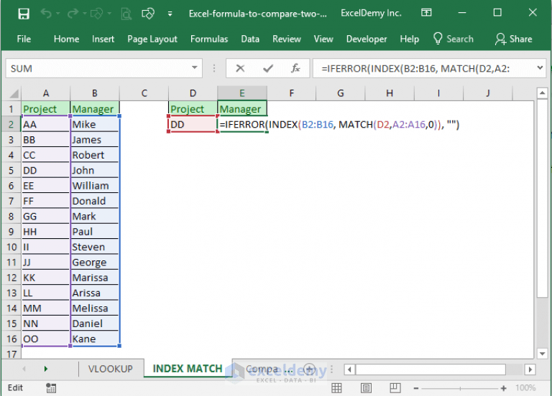Switch to the Home ribbon tab

click(x=66, y=39)
